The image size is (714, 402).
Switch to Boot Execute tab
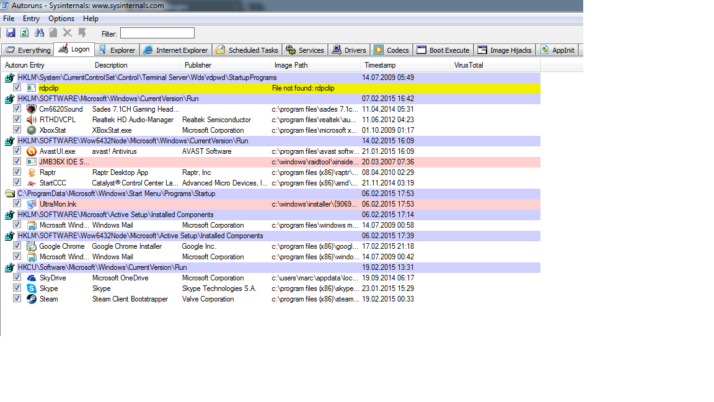tap(443, 50)
